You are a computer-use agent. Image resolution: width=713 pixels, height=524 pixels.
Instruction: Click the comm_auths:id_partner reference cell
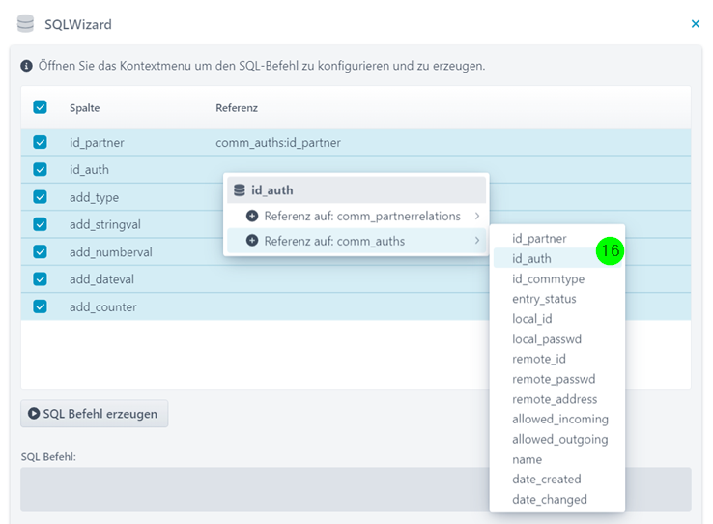[x=278, y=142]
